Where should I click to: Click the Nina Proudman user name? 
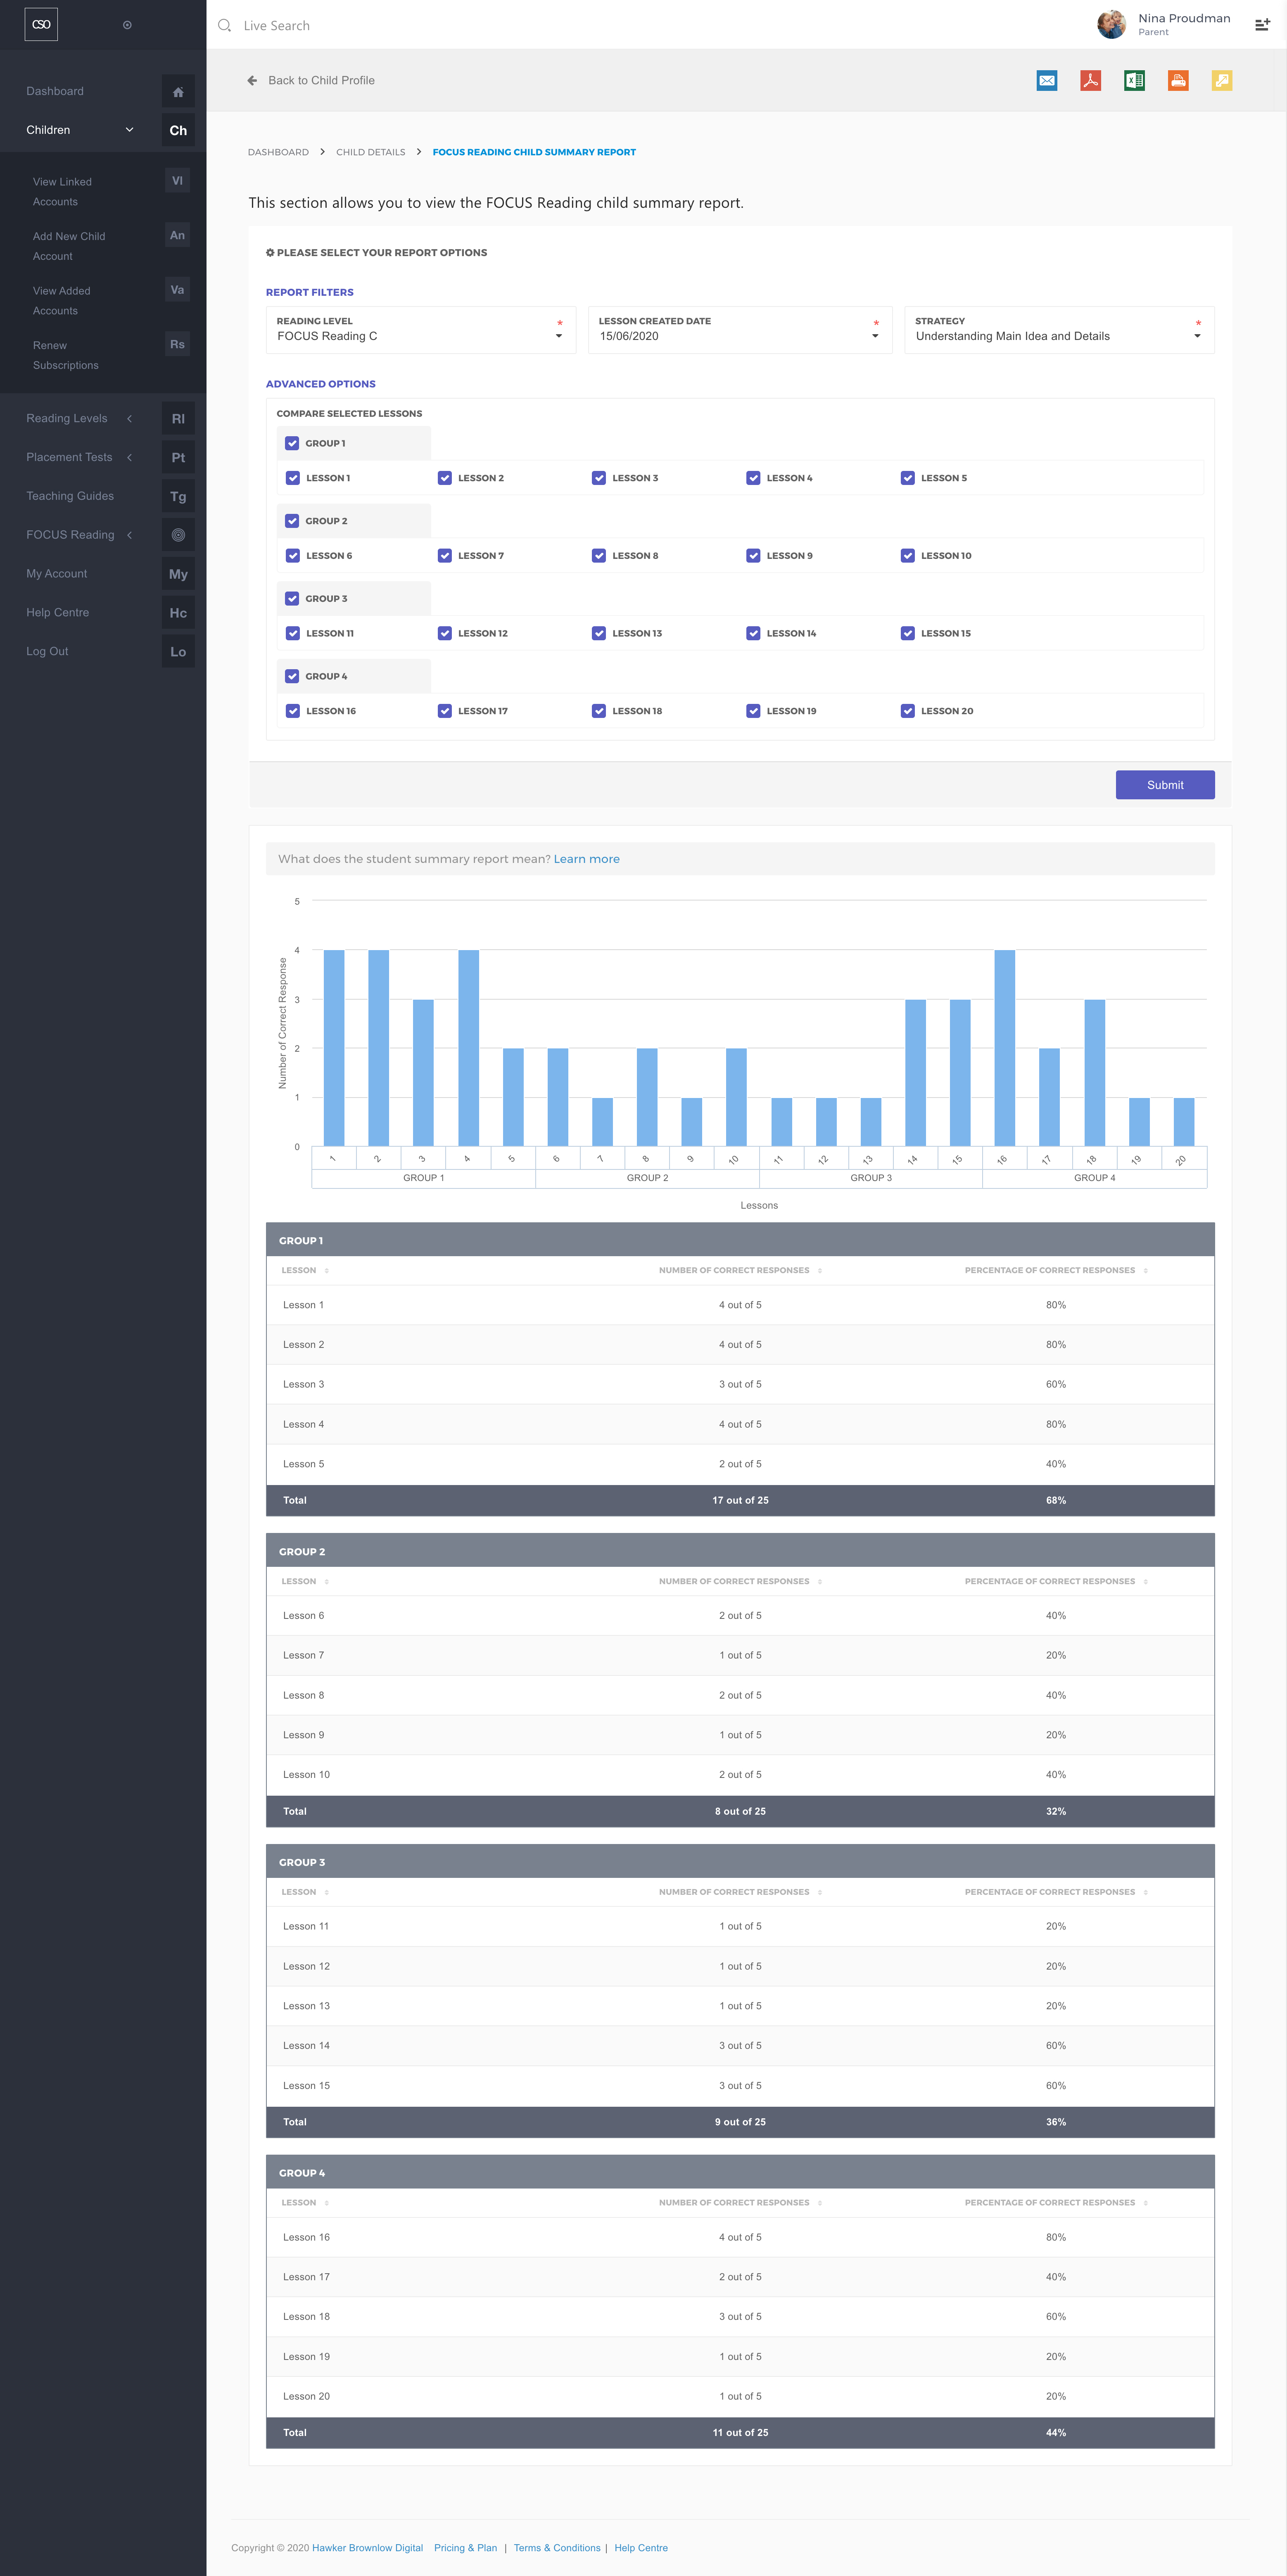(x=1184, y=18)
